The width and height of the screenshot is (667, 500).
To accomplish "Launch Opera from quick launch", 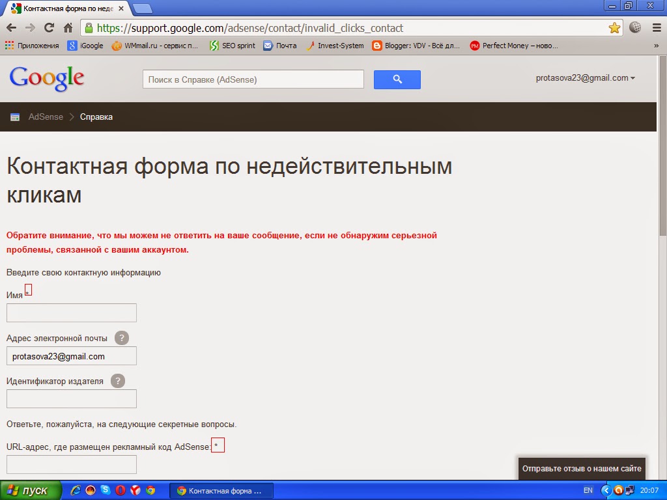I will tap(121, 491).
